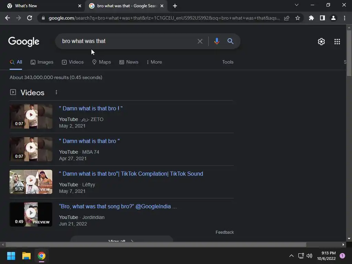The image size is (352, 264).
Task: Open the Chrome three-dot menu
Action: [344, 18]
